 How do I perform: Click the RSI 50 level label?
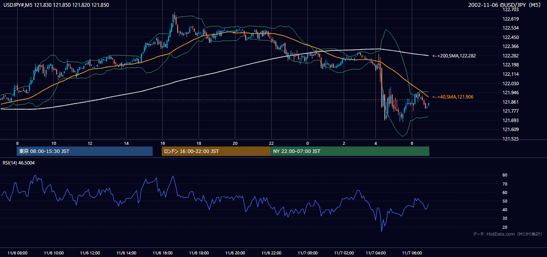pyautogui.click(x=505, y=201)
